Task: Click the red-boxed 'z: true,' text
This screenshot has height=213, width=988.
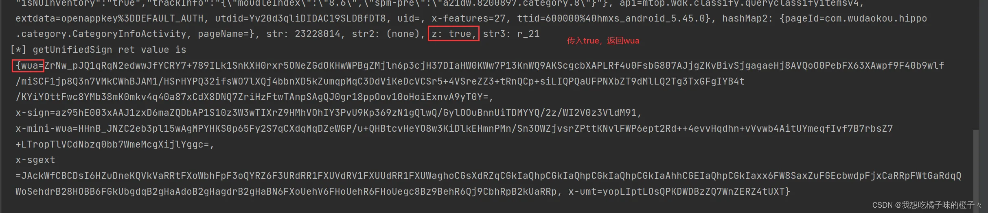Action: (453, 34)
